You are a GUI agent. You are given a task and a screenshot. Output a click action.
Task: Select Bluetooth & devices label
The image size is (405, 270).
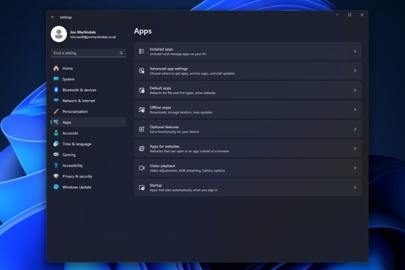coord(79,90)
